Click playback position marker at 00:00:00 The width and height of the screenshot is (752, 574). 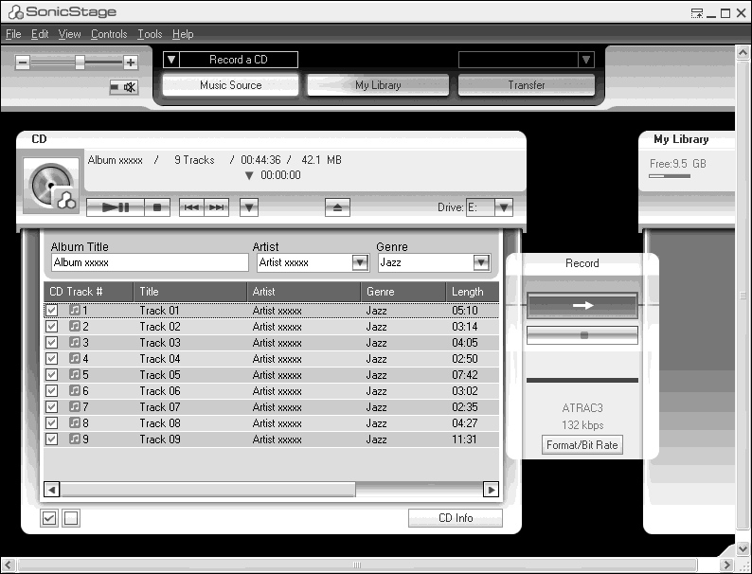pyautogui.click(x=249, y=175)
